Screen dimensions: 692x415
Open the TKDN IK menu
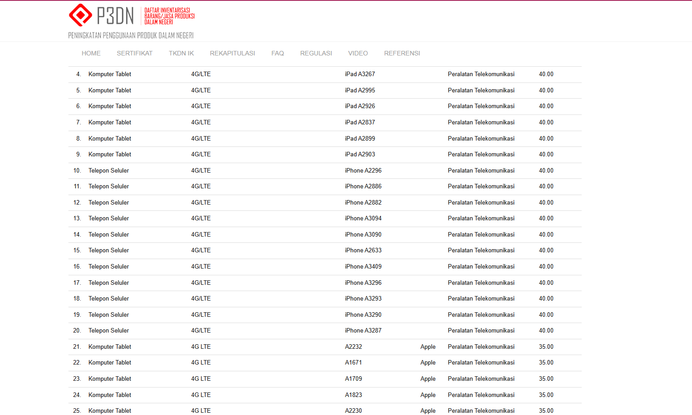click(x=181, y=53)
